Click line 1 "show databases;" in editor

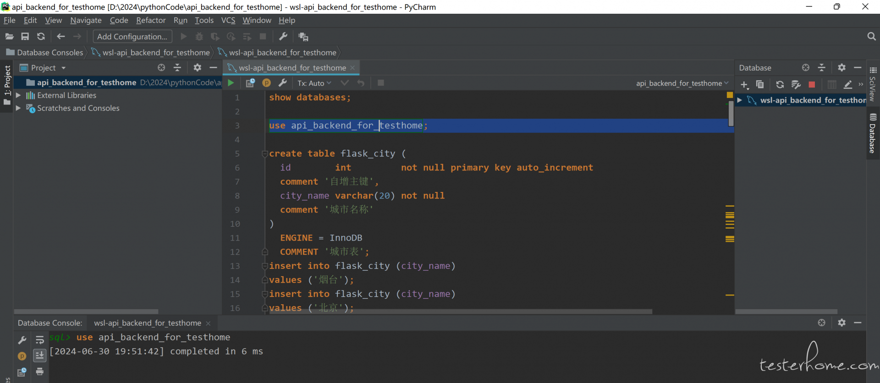(x=310, y=98)
